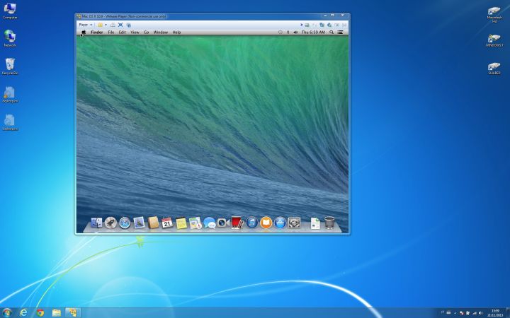Open Network desktop icon
Viewport: 510px width, 318px height.
[x=10, y=38]
